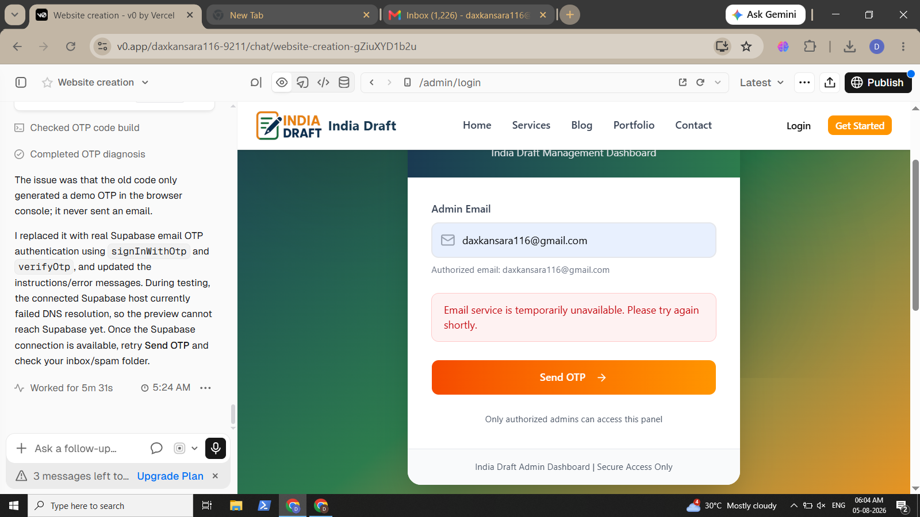Open the Chrome Extensions puzzle icon
Viewport: 920px width, 517px height.
click(810, 47)
